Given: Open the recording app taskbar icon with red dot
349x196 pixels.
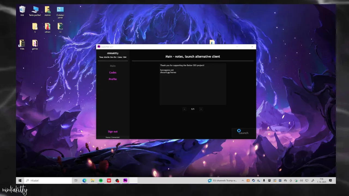Looking at the screenshot, I should [117, 180].
